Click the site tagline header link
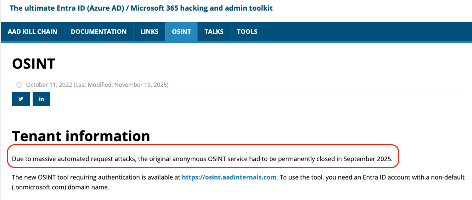Screen dimensions: 472x200 click(x=141, y=8)
